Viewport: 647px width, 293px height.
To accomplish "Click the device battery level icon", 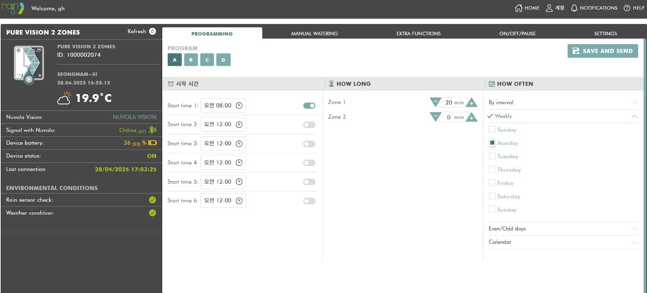I will click(152, 143).
